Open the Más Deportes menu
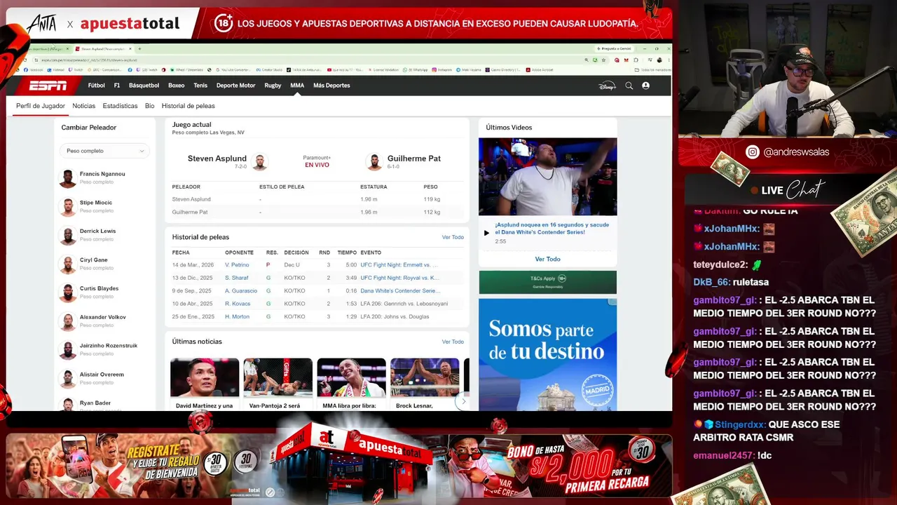Screen dimensions: 897x505 [x=331, y=86]
